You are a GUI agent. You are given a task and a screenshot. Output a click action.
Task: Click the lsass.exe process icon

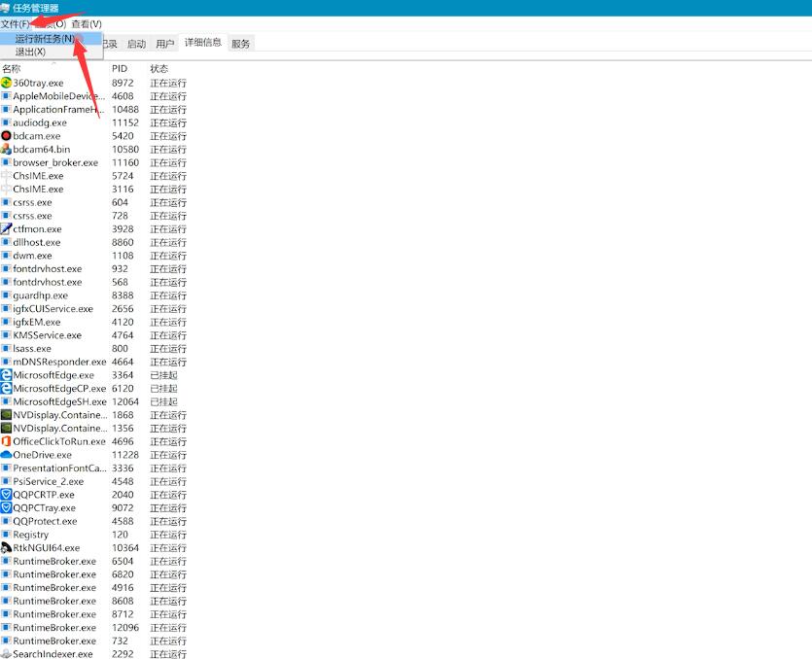click(x=6, y=348)
